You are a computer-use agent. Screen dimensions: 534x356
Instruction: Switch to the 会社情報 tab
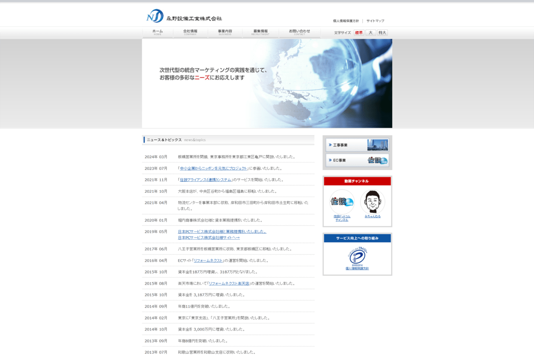[190, 32]
